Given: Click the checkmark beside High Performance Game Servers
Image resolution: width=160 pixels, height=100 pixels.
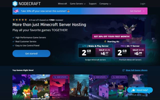Looking at the screenshot, I should tap(13, 37).
